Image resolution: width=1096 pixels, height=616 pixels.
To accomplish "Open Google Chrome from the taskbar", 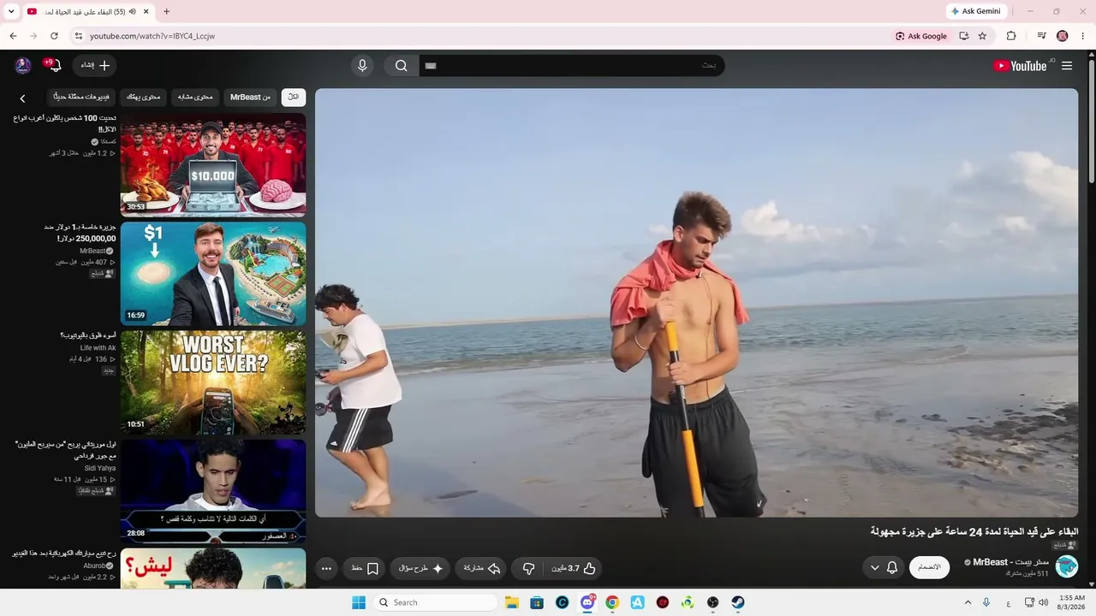I will (612, 602).
